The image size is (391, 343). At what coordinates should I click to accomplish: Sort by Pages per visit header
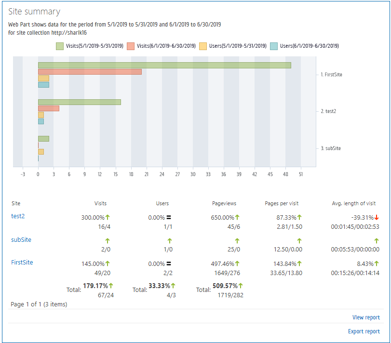(282, 203)
